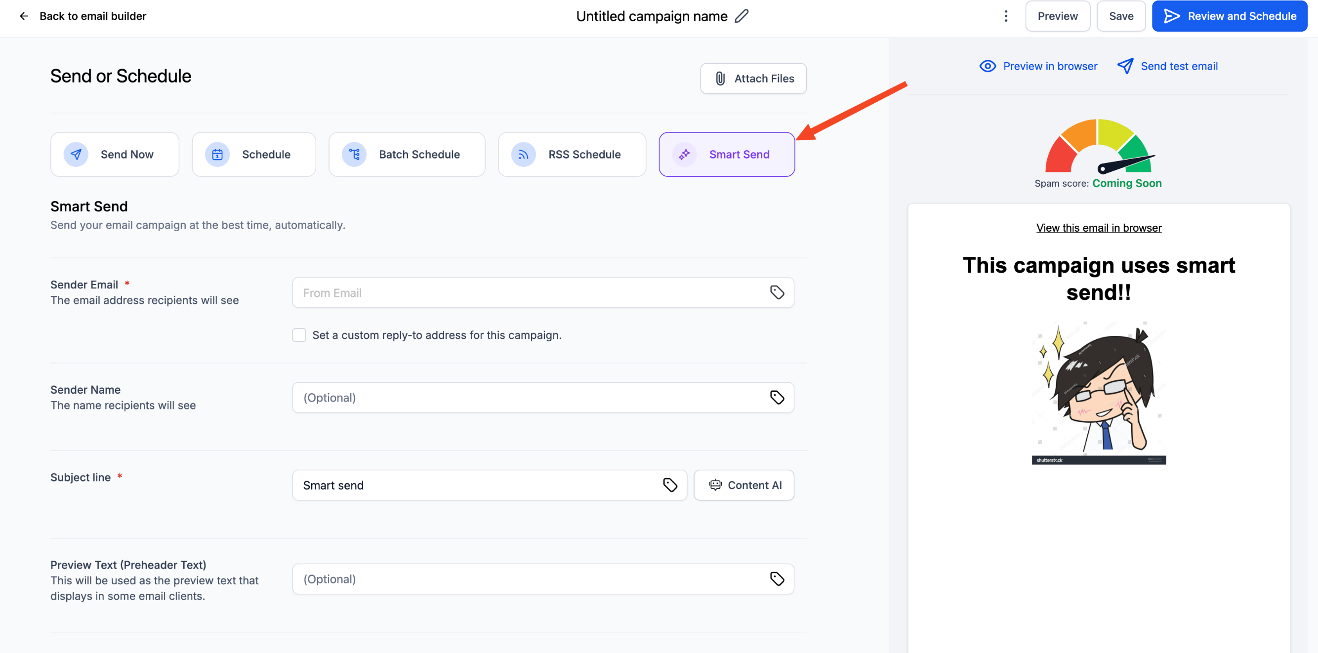Select the Schedule option
Screen dimensions: 1318x653
tap(253, 154)
